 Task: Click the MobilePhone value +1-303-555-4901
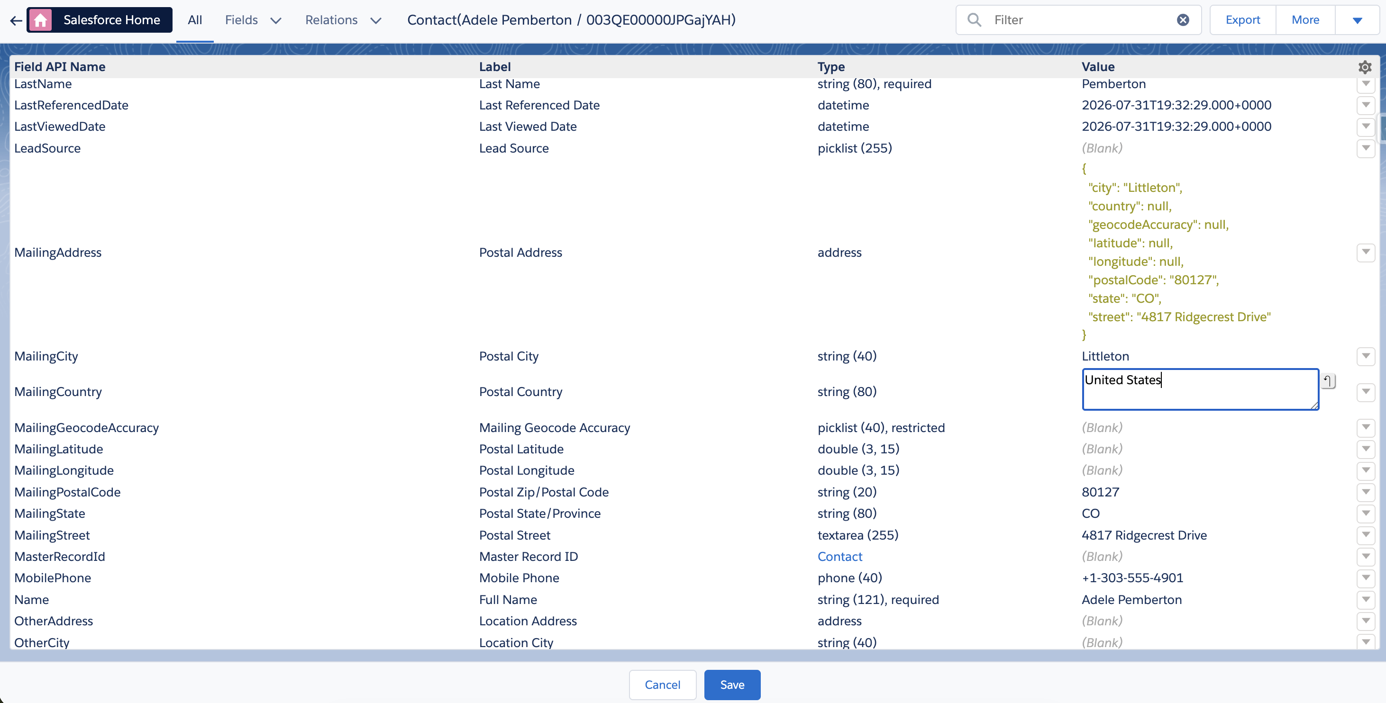coord(1132,578)
